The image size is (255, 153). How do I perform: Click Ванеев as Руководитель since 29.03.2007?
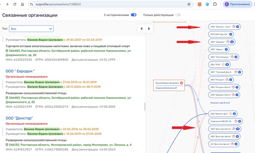(45, 40)
